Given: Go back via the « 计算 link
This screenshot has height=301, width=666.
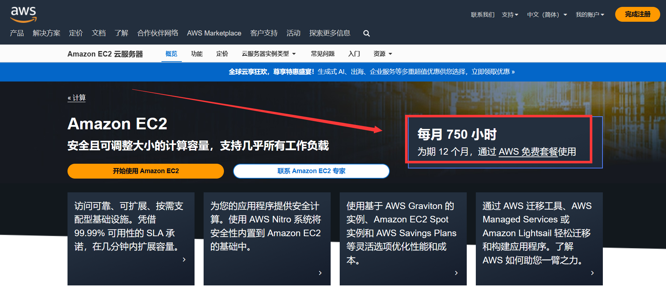Looking at the screenshot, I should [x=77, y=98].
